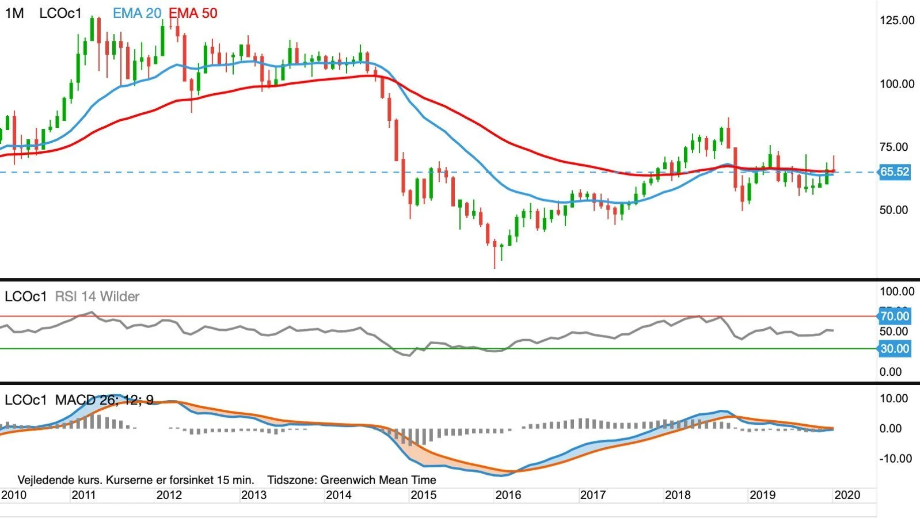Click the 2010 year marker on time axis

[x=14, y=495]
